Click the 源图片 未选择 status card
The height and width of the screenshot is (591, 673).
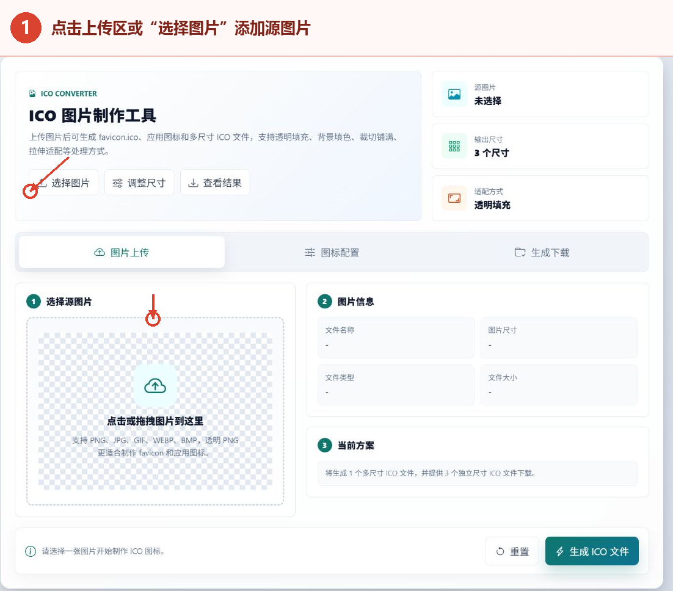(x=540, y=94)
